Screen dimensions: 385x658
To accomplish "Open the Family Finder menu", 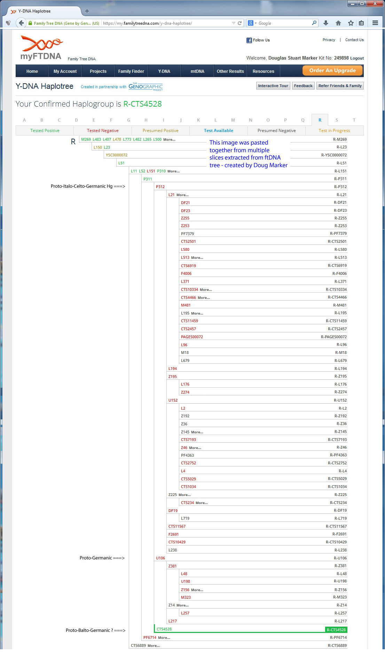I will pos(131,71).
